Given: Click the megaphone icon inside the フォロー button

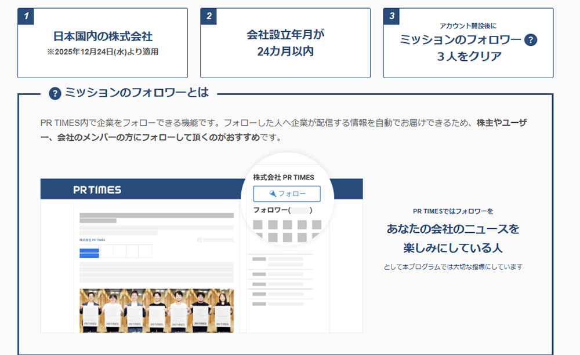Looking at the screenshot, I should (x=273, y=194).
